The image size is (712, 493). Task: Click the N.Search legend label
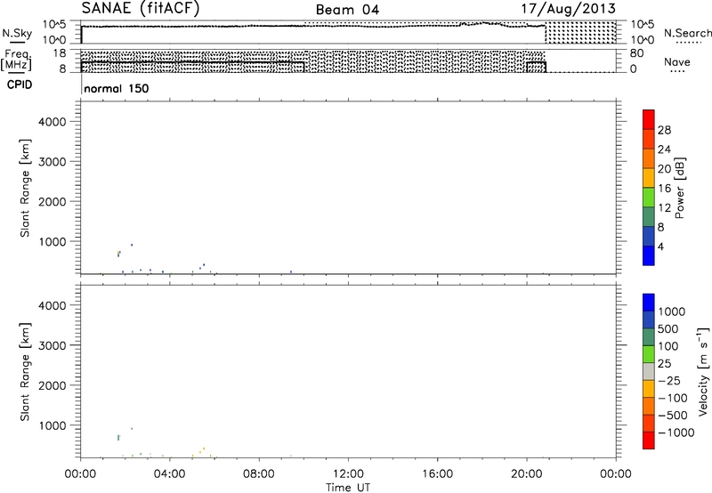pos(687,33)
